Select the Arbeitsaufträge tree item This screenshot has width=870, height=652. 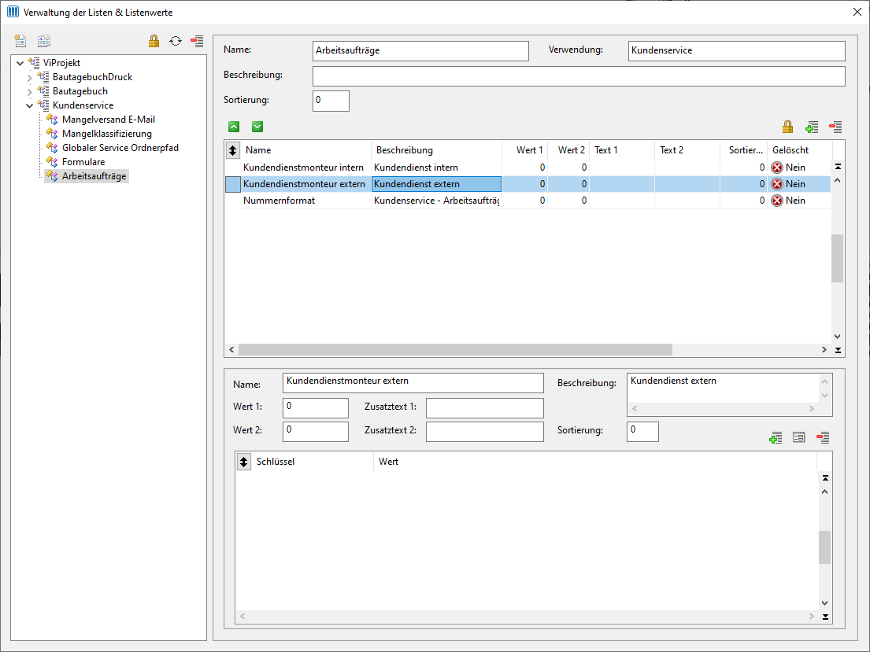(94, 175)
